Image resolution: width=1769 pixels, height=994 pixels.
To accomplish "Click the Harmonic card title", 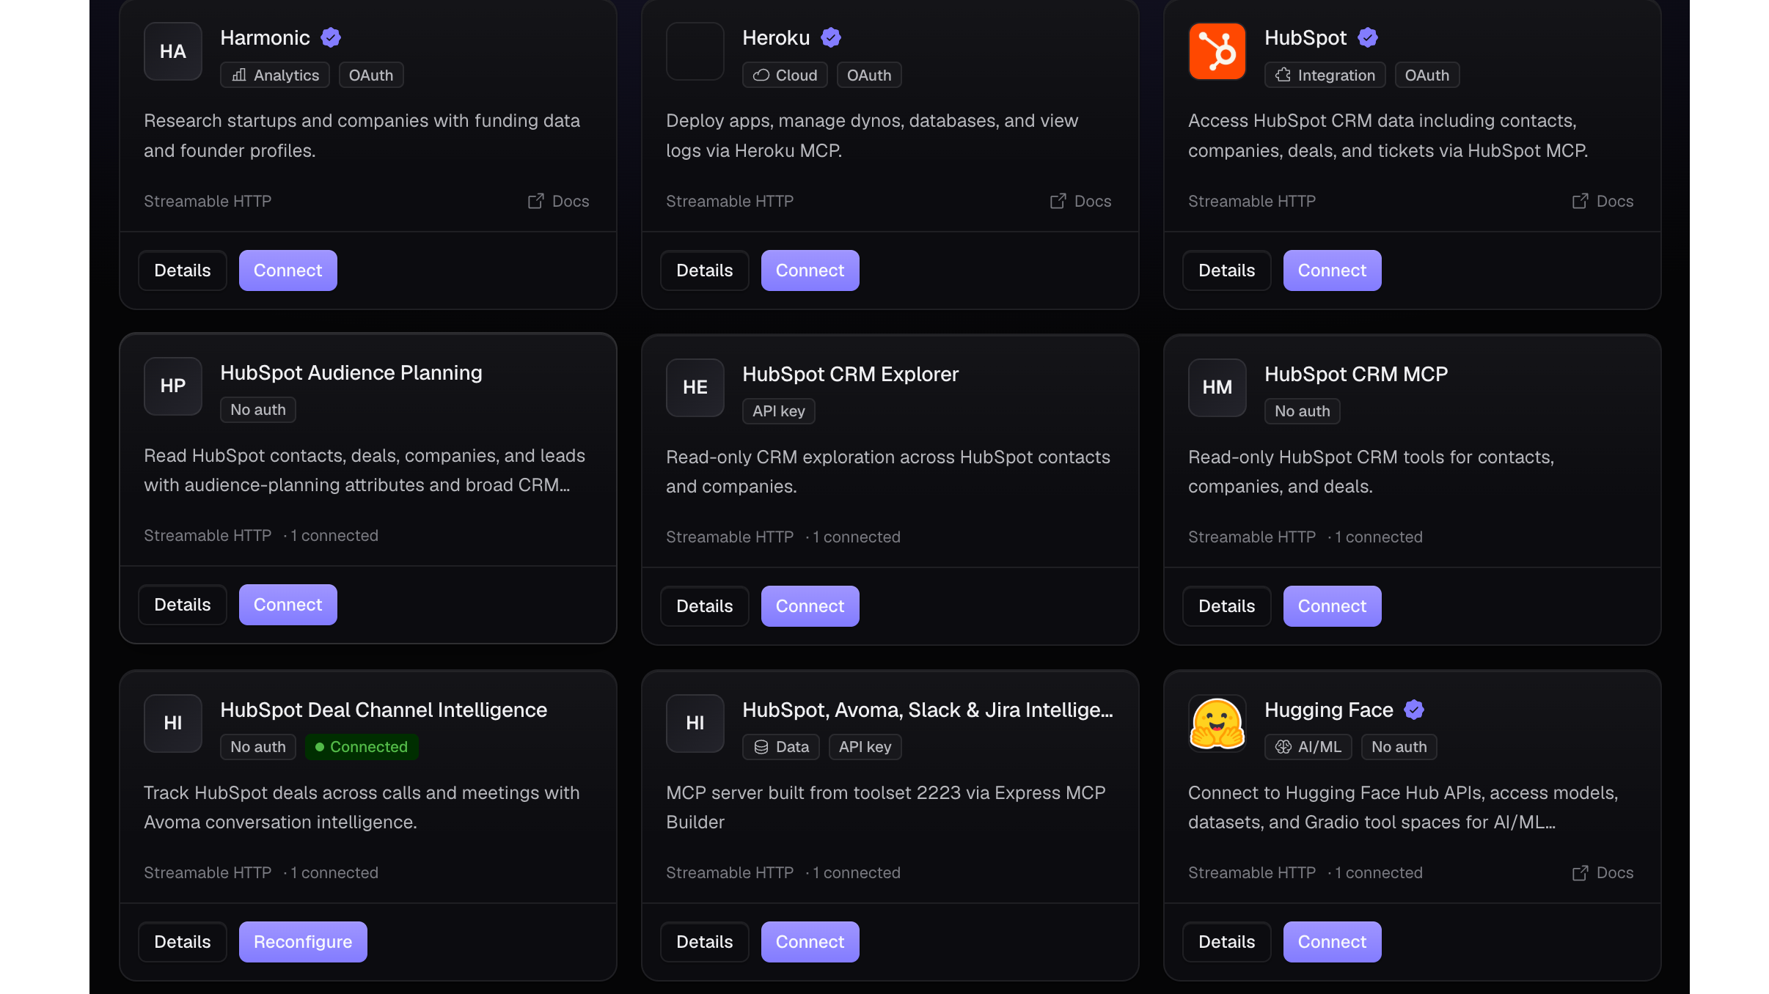I will (265, 37).
